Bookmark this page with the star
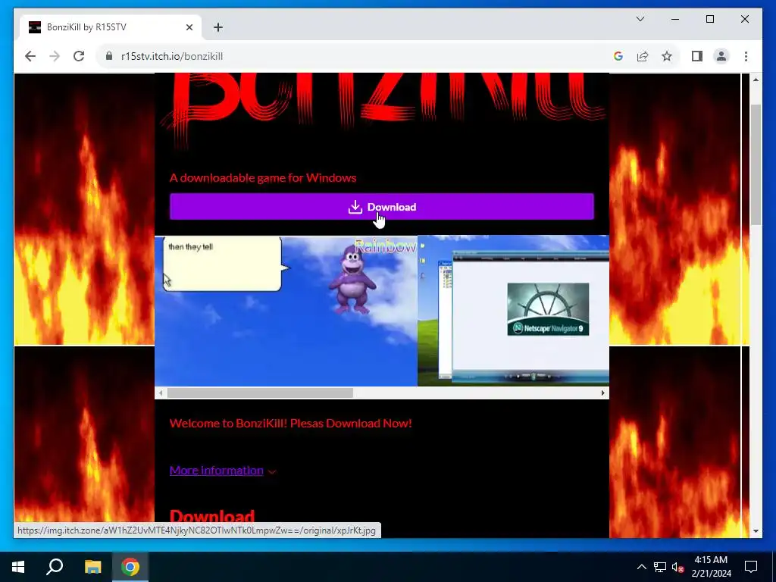776x582 pixels. [x=667, y=56]
